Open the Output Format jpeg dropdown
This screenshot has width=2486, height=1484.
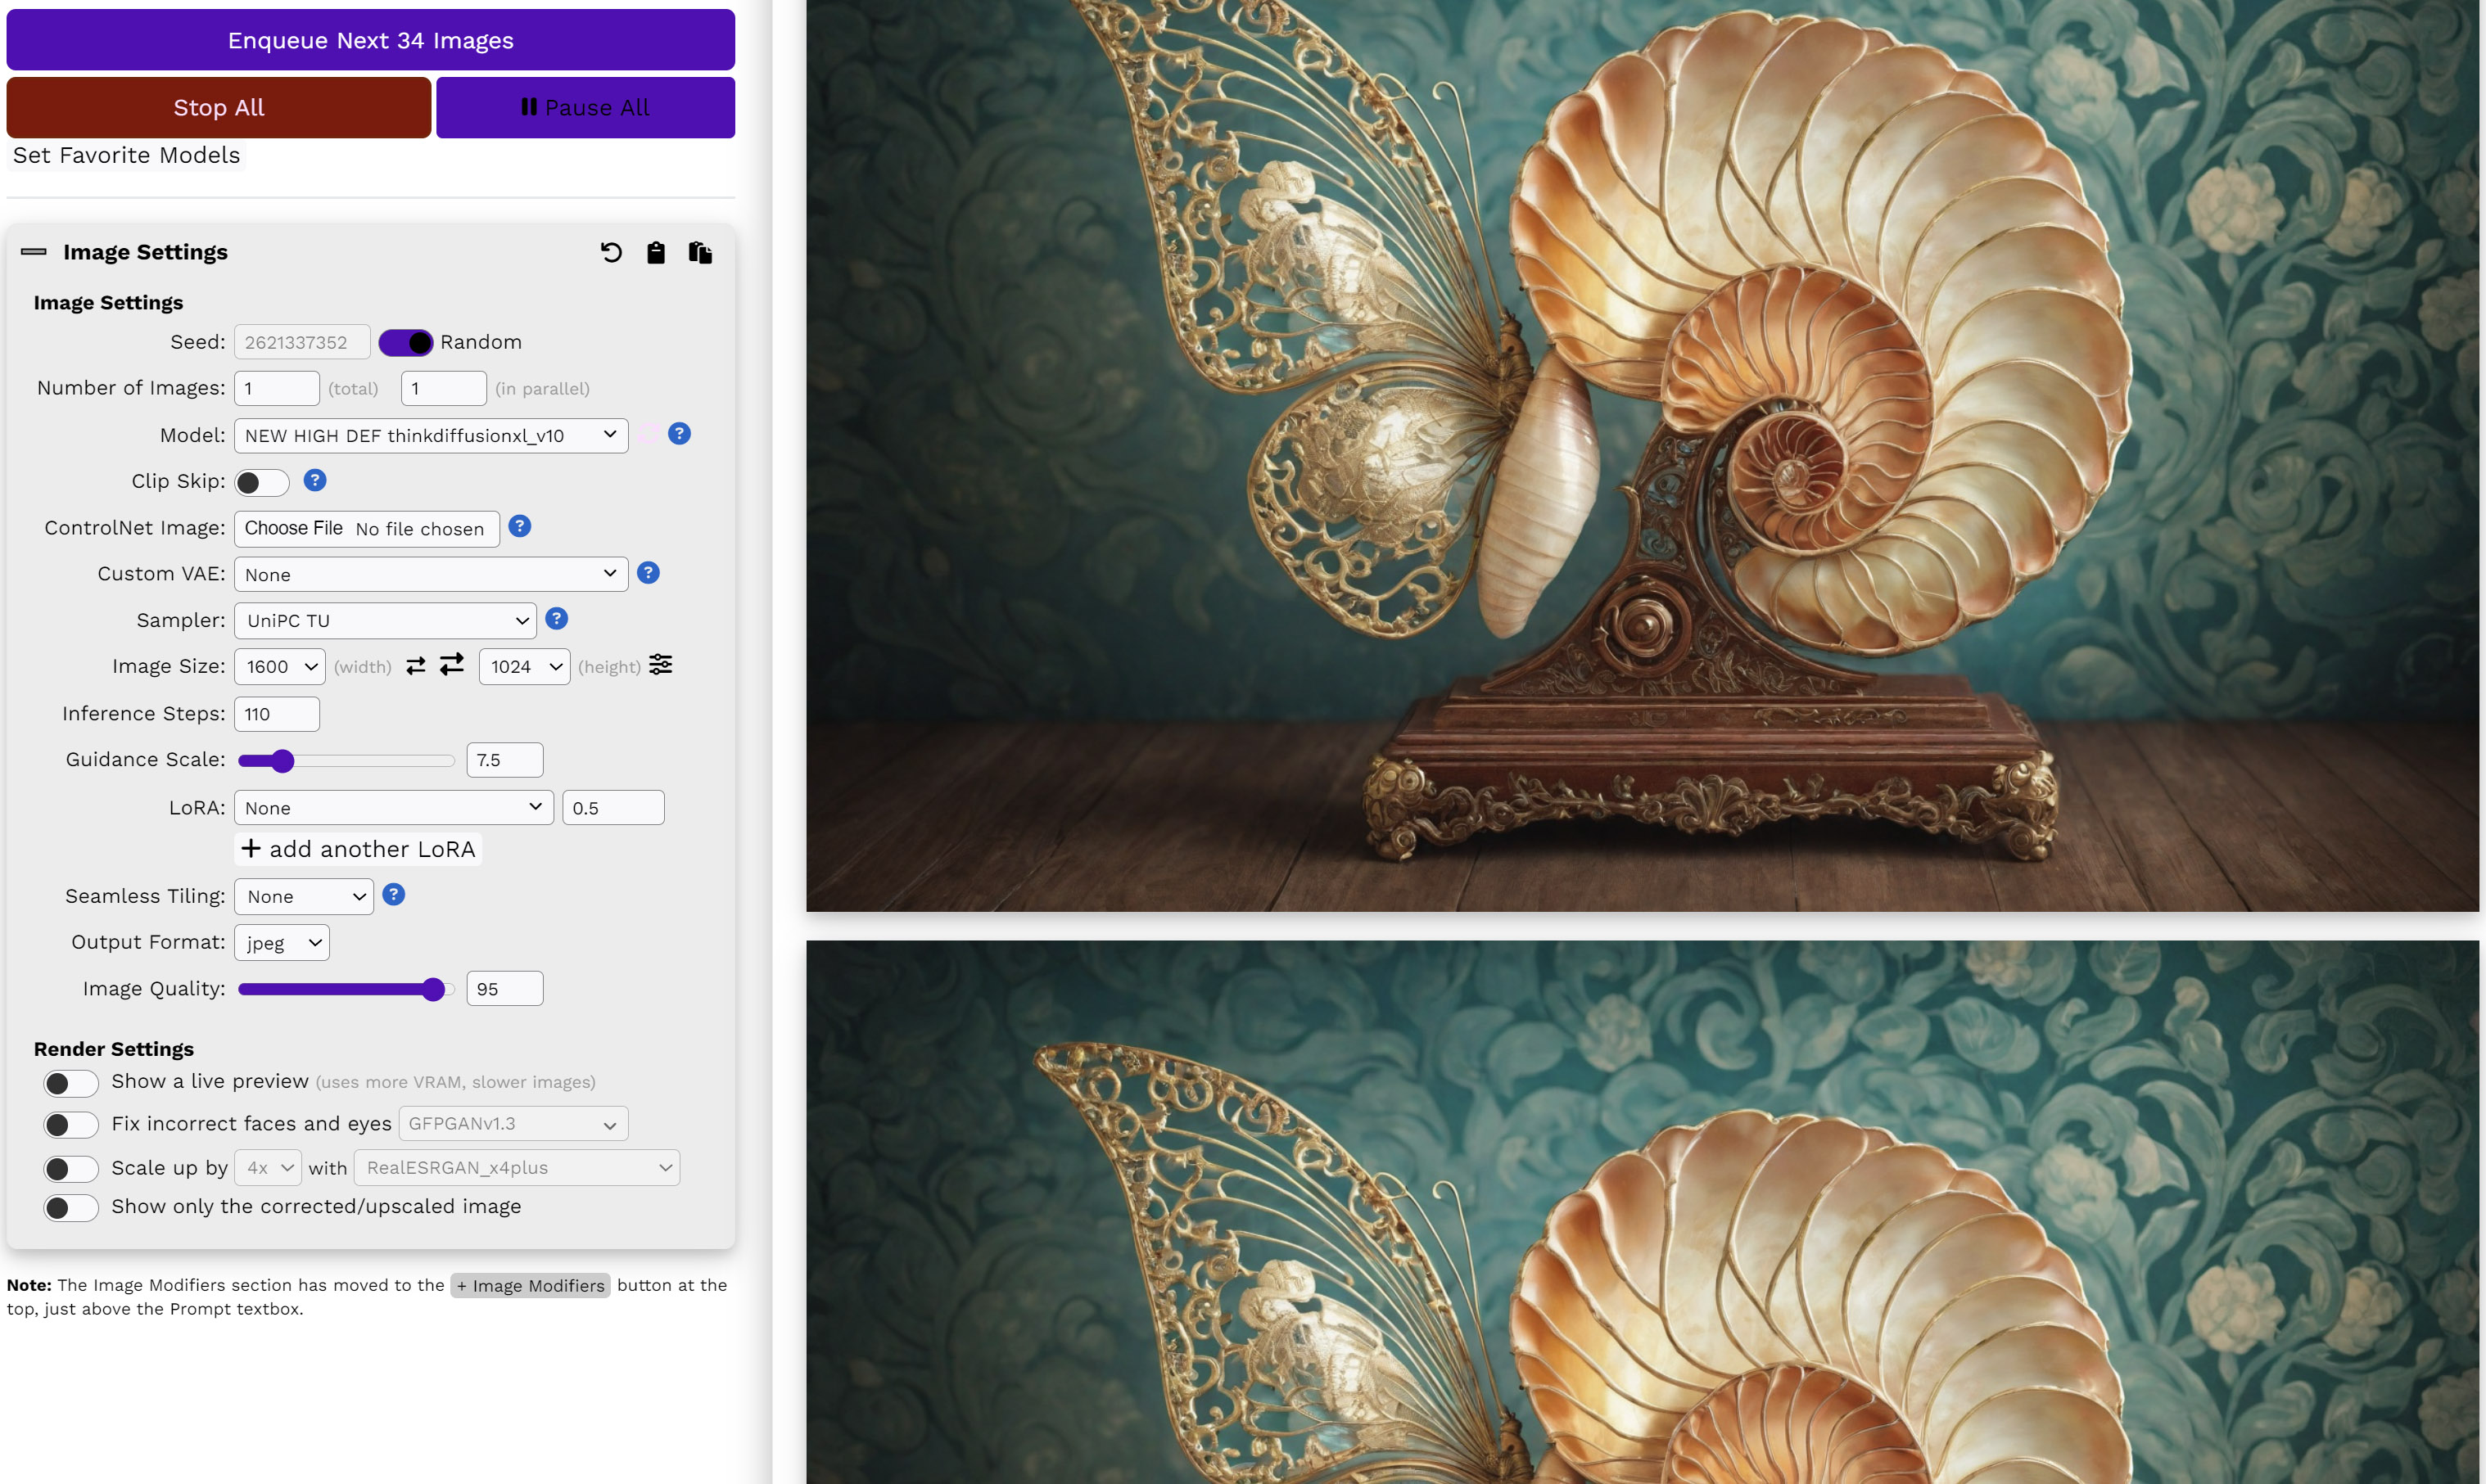(282, 942)
